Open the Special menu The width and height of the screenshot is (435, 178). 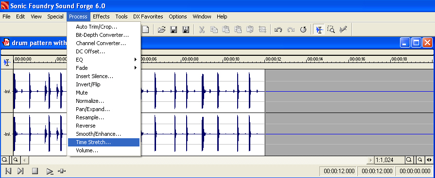[x=55, y=16]
